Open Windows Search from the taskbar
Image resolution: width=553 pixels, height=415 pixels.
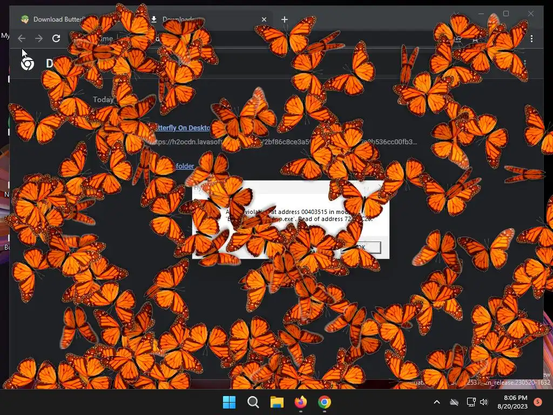(x=253, y=402)
